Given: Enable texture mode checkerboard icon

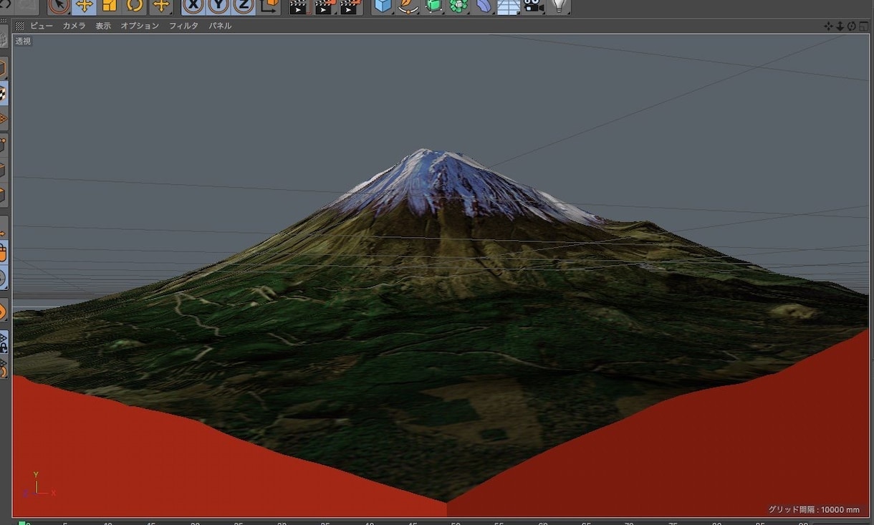Looking at the screenshot, I should (x=4, y=93).
